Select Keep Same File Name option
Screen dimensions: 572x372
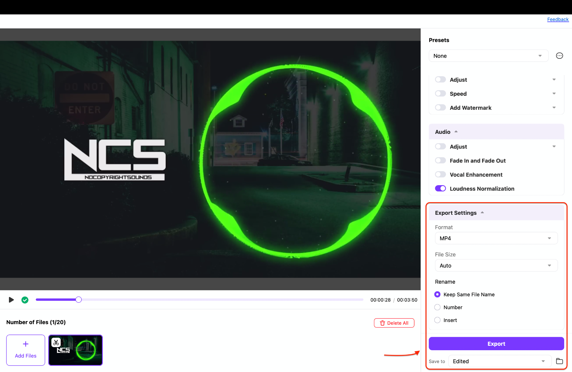point(437,294)
